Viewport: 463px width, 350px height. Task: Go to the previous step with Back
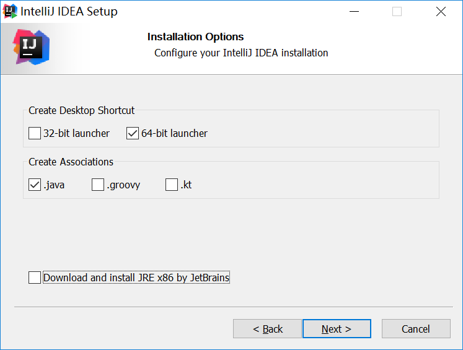coord(267,329)
